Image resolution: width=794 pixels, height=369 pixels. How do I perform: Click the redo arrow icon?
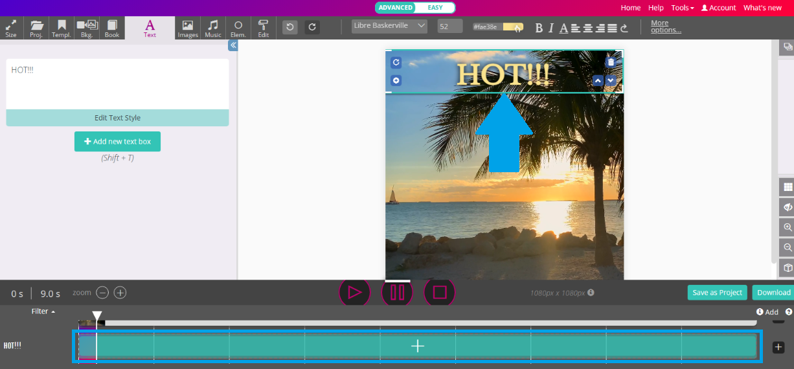click(312, 27)
